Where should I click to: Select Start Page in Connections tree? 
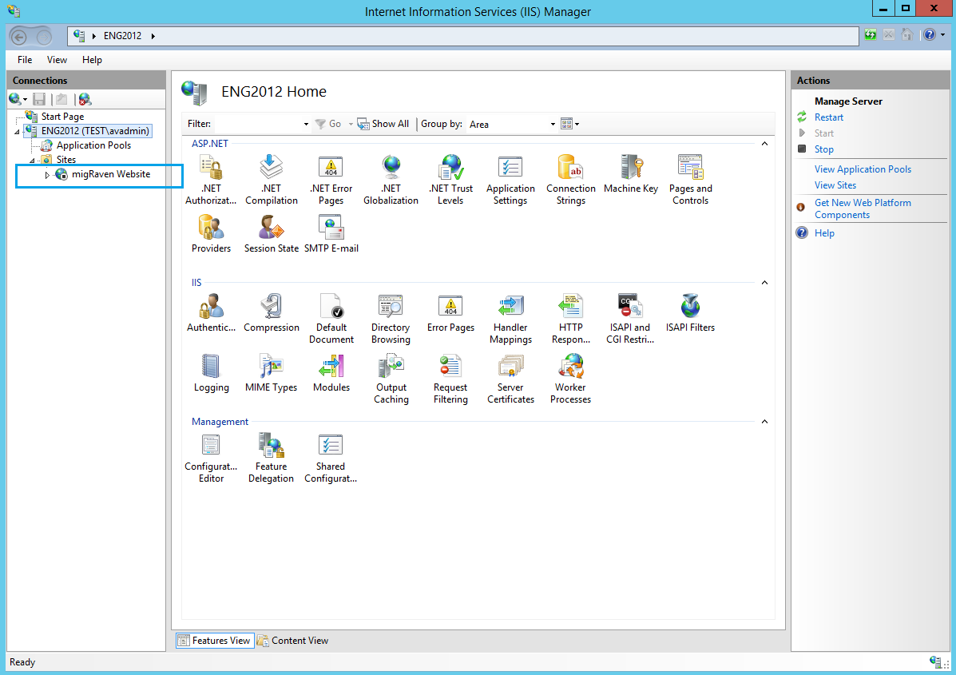(x=62, y=117)
